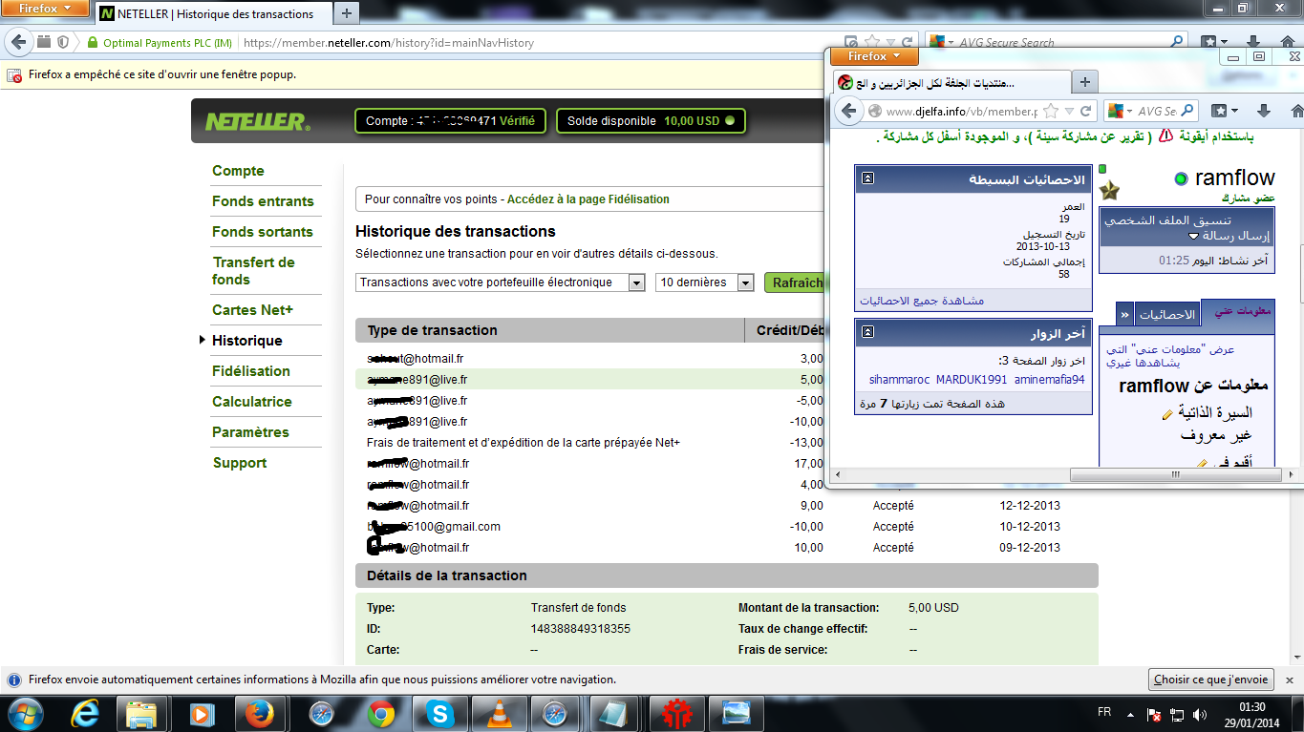Screen dimensions: 1304x732
Task: Click the shield icon in NETELLER address bar
Action: click(63, 42)
